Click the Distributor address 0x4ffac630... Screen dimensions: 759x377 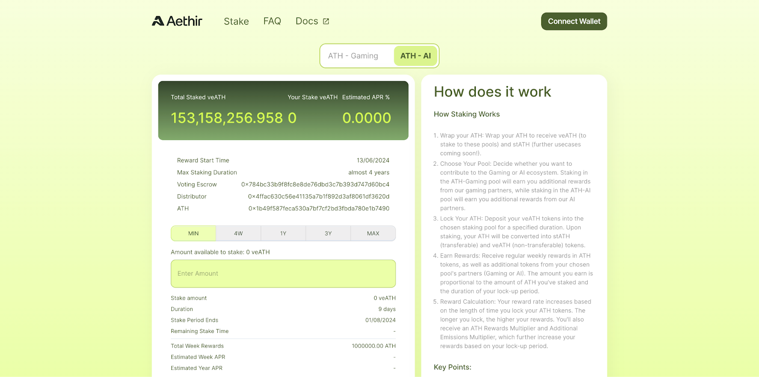(x=319, y=197)
